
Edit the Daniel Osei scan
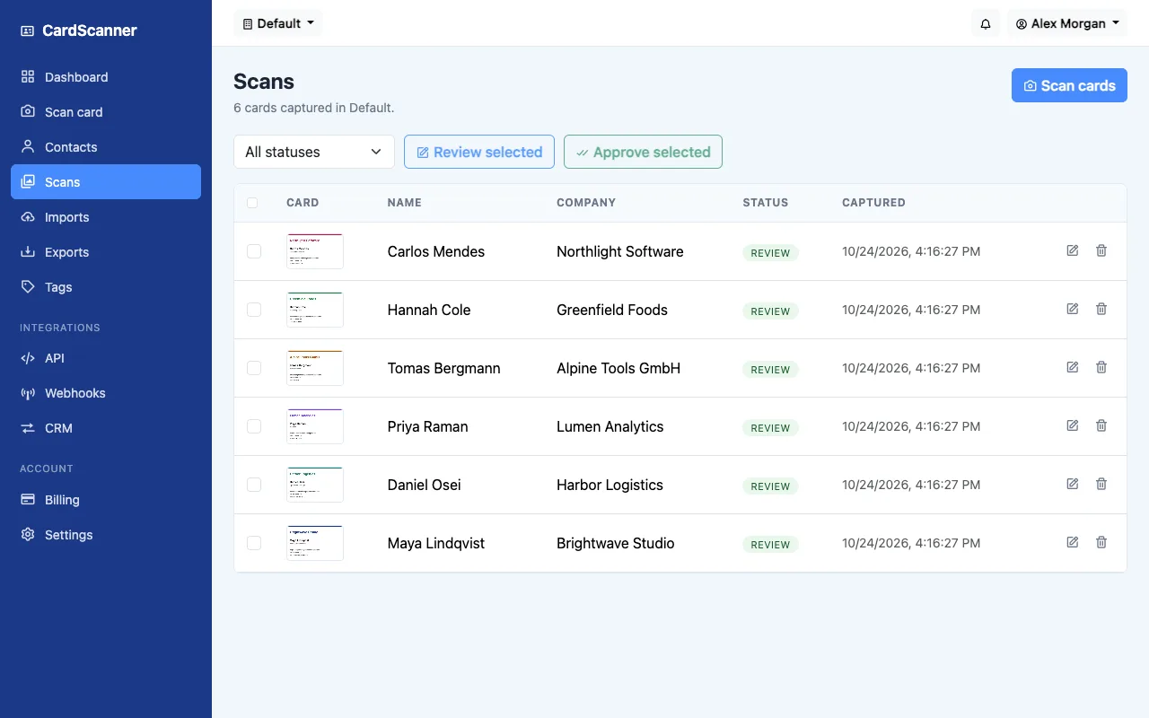(x=1072, y=484)
